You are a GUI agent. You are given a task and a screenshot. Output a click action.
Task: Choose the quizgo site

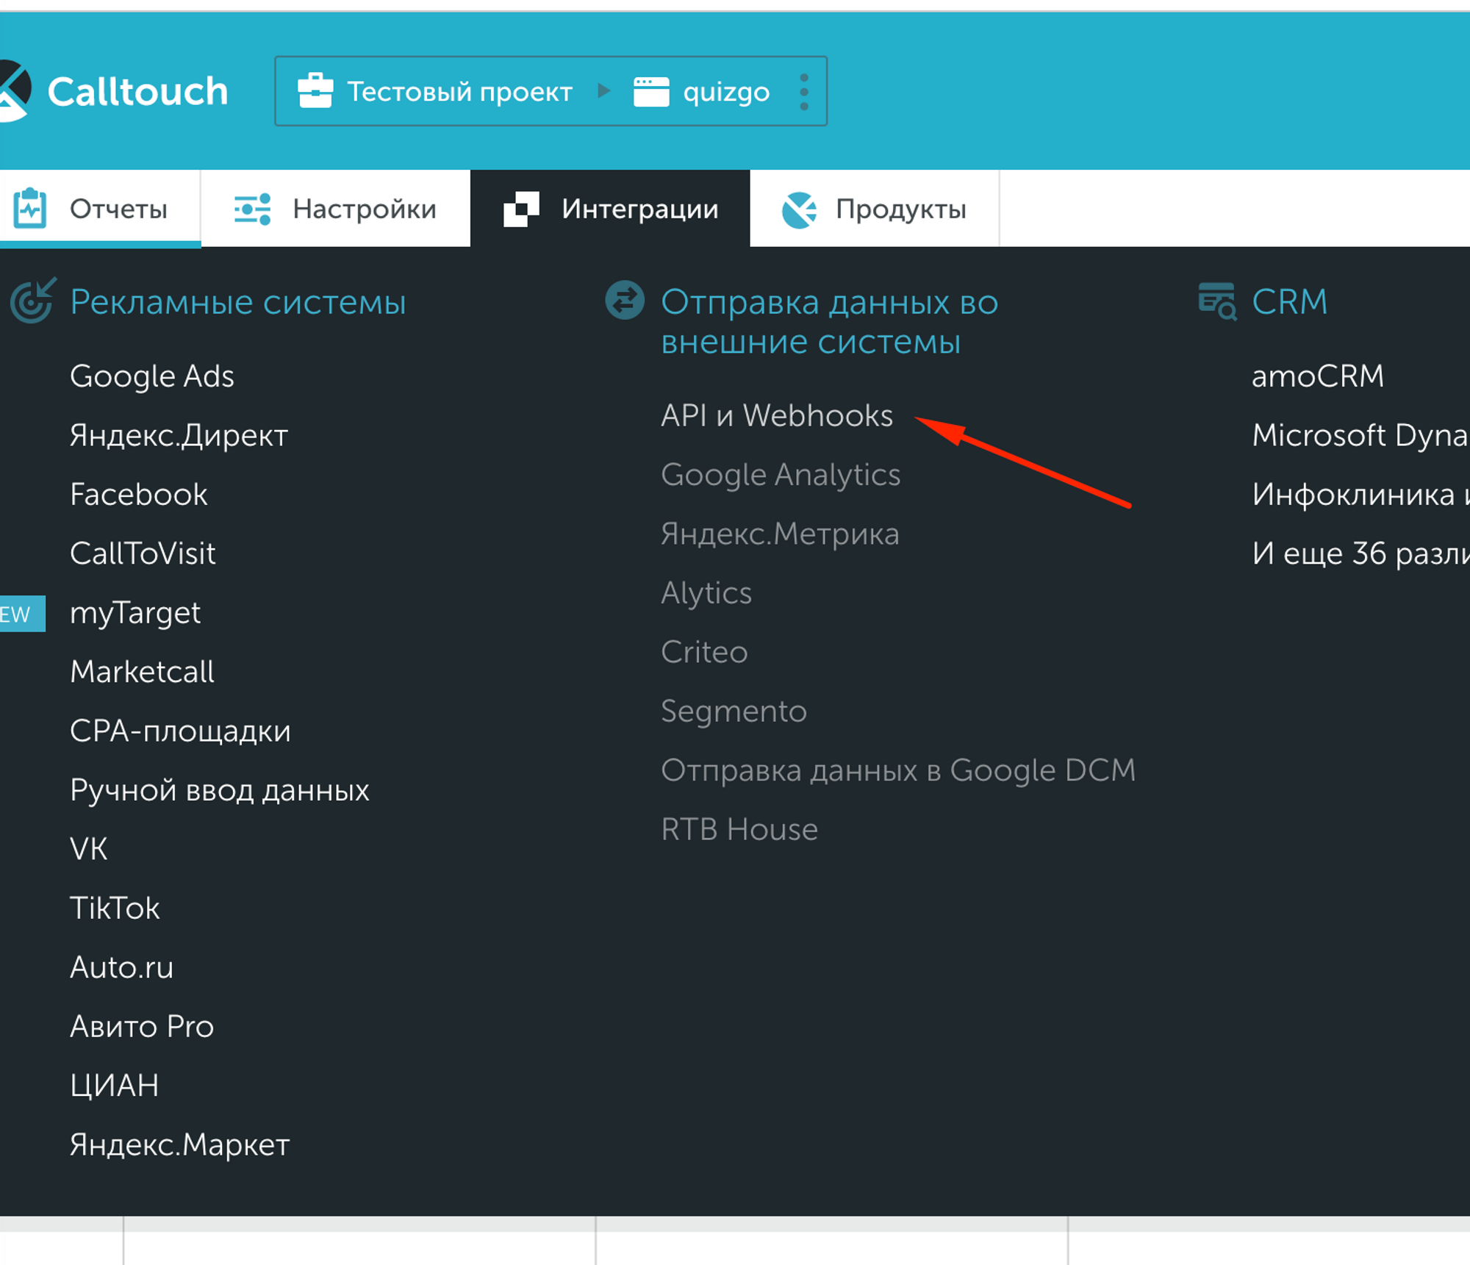[726, 93]
